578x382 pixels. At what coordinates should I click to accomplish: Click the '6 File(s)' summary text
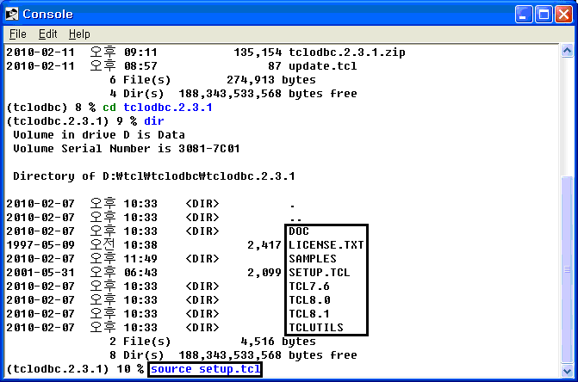click(x=140, y=80)
